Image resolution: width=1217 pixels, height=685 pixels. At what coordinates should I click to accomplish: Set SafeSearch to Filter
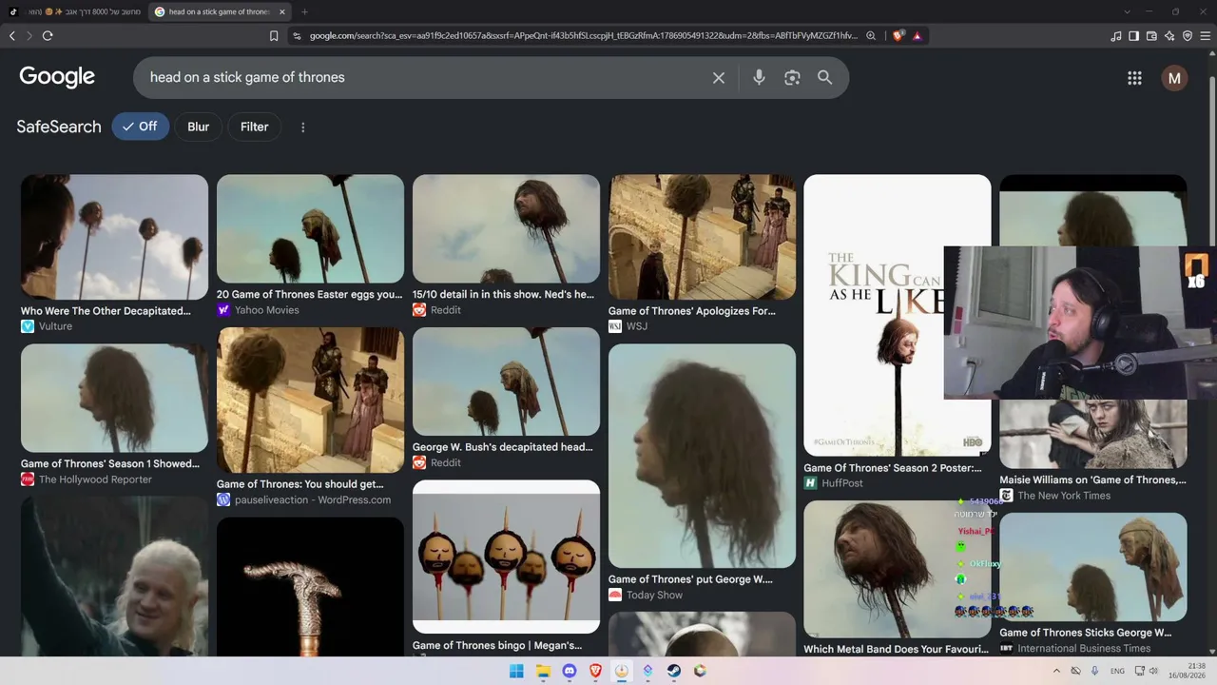pos(254,127)
